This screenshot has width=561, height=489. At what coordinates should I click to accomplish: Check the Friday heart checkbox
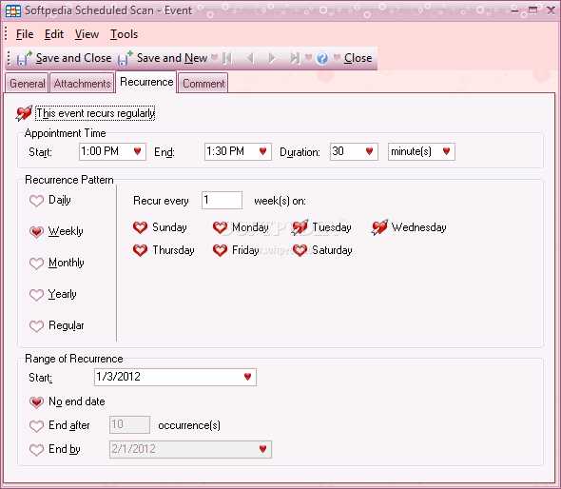coord(220,250)
